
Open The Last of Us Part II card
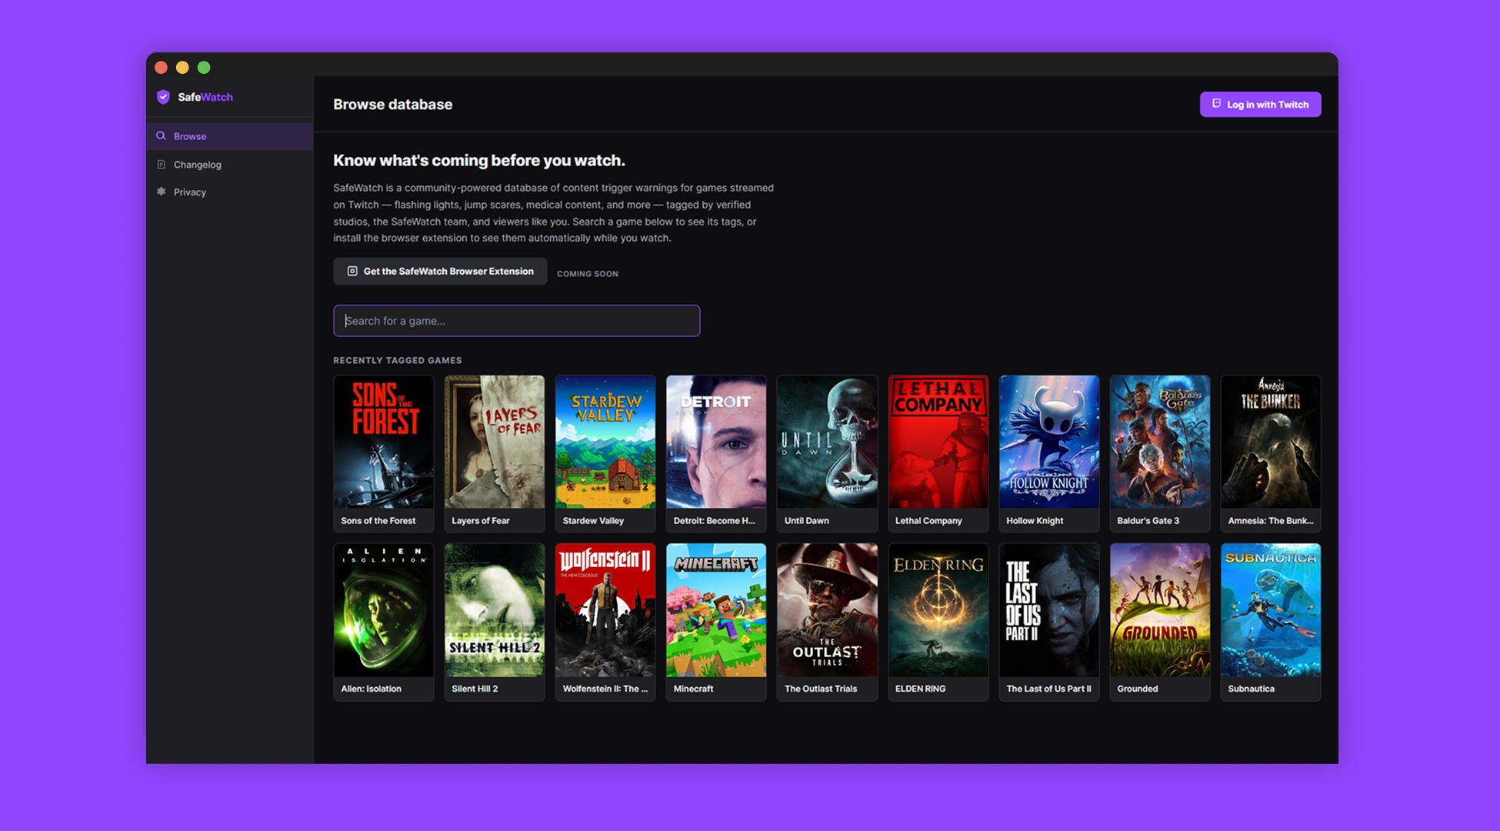pos(1048,622)
